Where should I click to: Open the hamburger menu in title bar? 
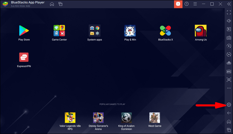pos(195,4)
